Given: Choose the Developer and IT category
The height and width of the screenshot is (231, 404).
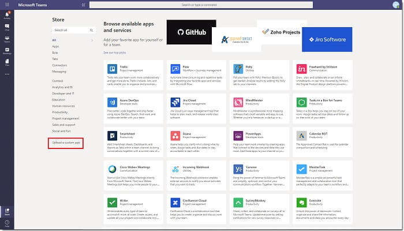Looking at the screenshot, I should (63, 94).
